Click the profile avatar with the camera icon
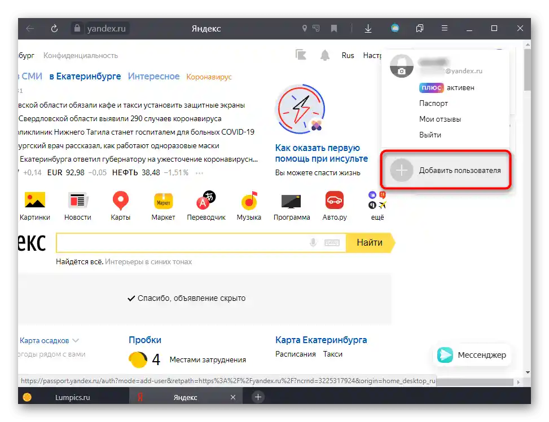 (402, 66)
